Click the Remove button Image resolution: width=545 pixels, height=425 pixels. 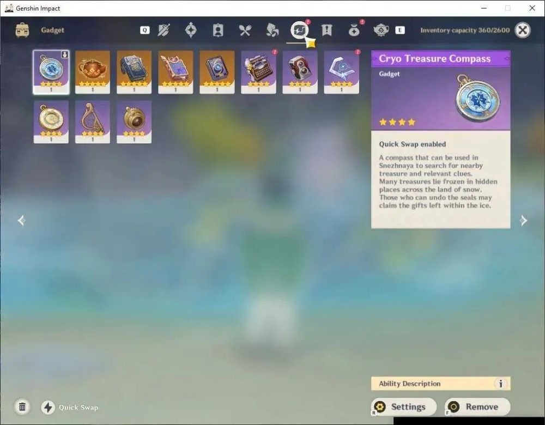[477, 407]
